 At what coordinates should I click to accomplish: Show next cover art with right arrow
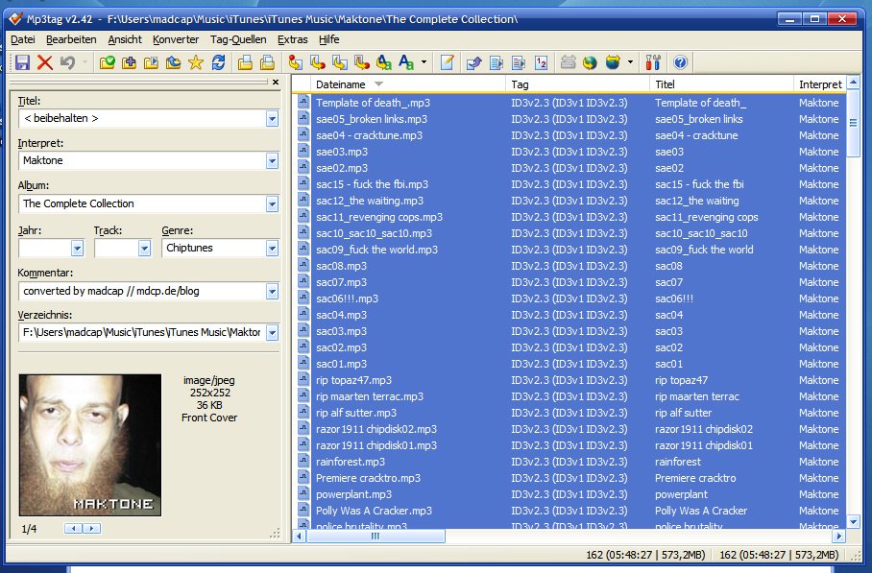coord(91,528)
